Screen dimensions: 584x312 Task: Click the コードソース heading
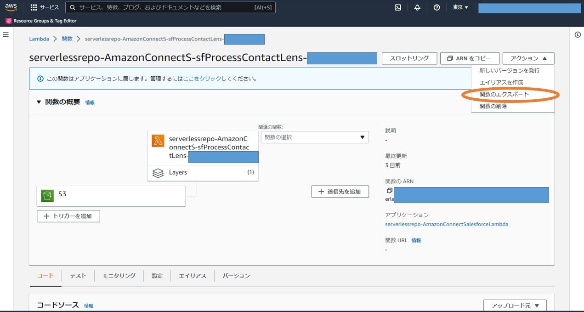58,305
